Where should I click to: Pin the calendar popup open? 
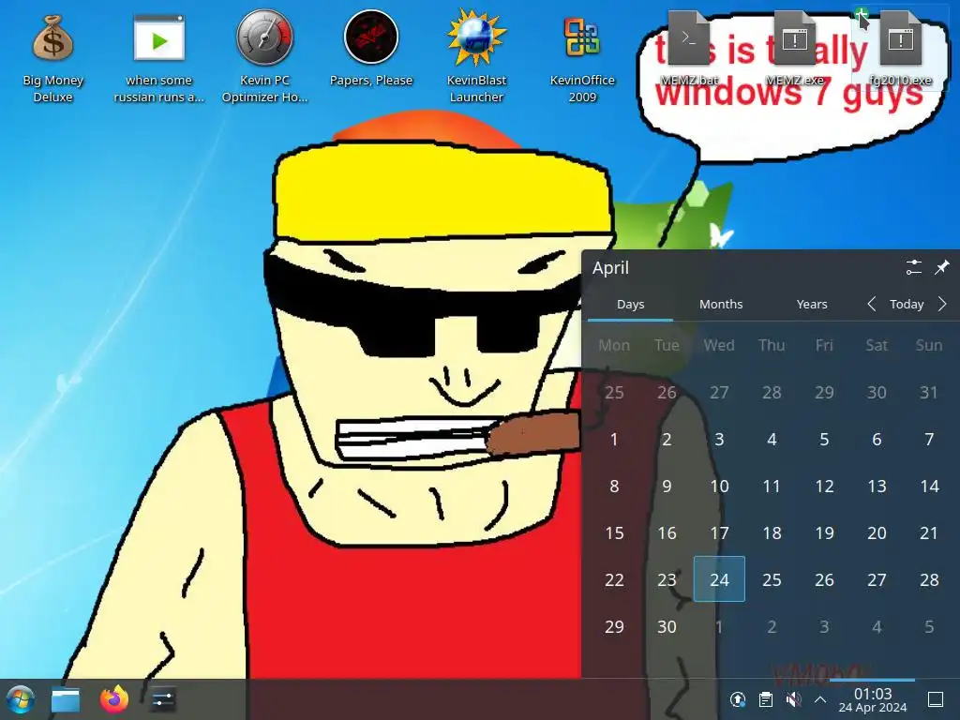point(941,267)
